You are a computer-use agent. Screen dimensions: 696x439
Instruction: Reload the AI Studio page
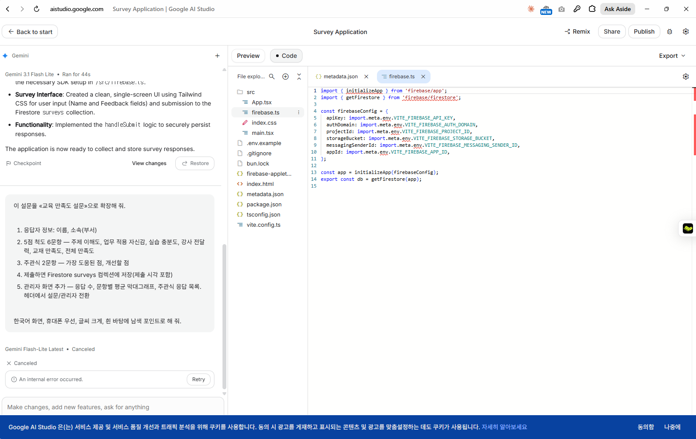pyautogui.click(x=37, y=9)
